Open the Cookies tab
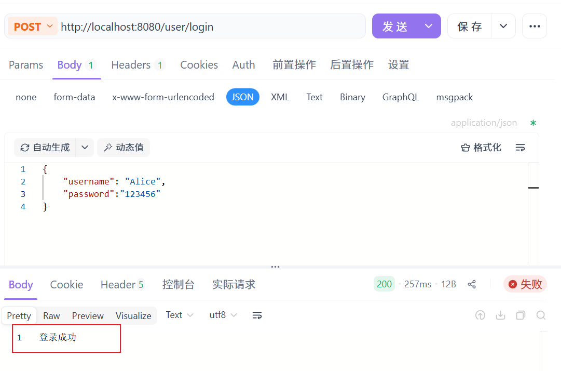Screen dimensions: 561x371 tap(199, 65)
